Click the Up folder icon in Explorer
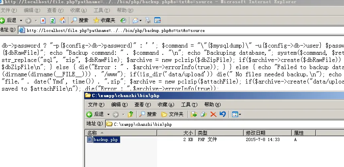The height and width of the screenshot is (167, 344). pyautogui.click(x=130, y=114)
